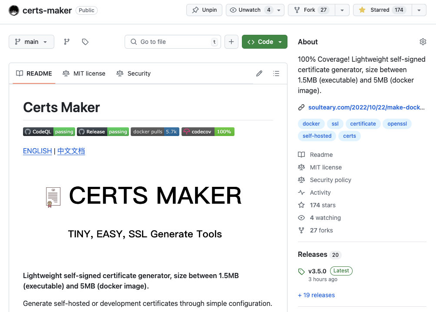The height and width of the screenshot is (312, 436).
Task: Click the certificate logo image
Action: coord(53,197)
